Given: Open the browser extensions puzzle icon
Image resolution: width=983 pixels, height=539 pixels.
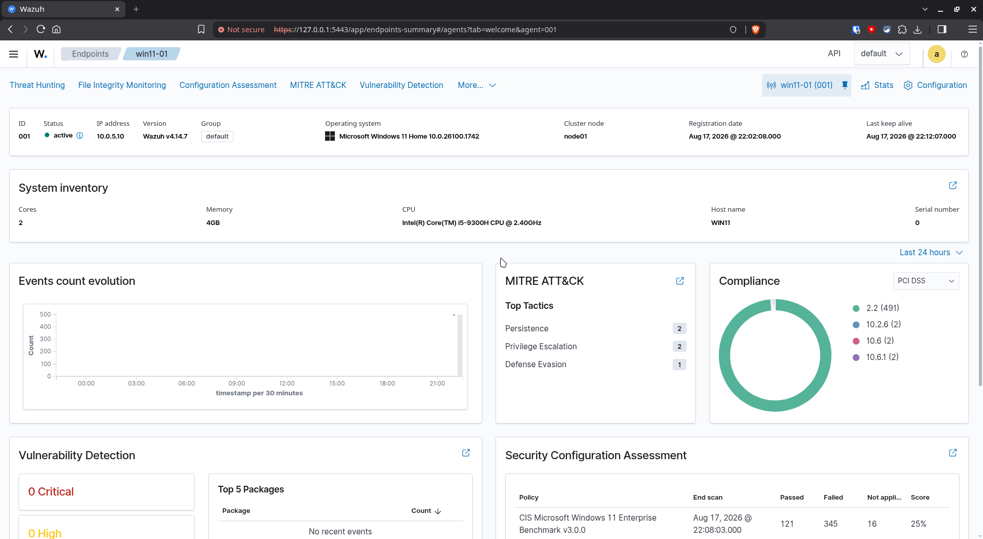Looking at the screenshot, I should 902,30.
